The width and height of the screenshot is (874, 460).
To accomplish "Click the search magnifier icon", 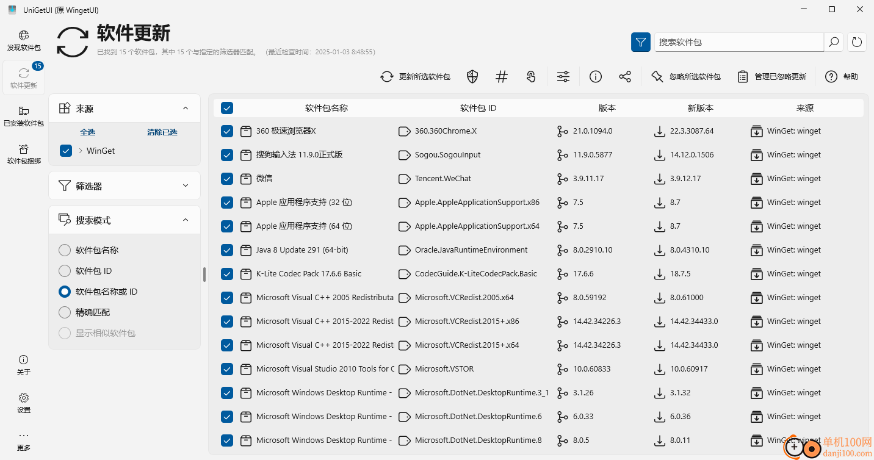I will [833, 42].
